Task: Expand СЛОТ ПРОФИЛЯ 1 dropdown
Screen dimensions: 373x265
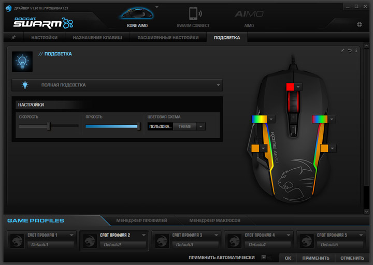Action: click(x=71, y=235)
